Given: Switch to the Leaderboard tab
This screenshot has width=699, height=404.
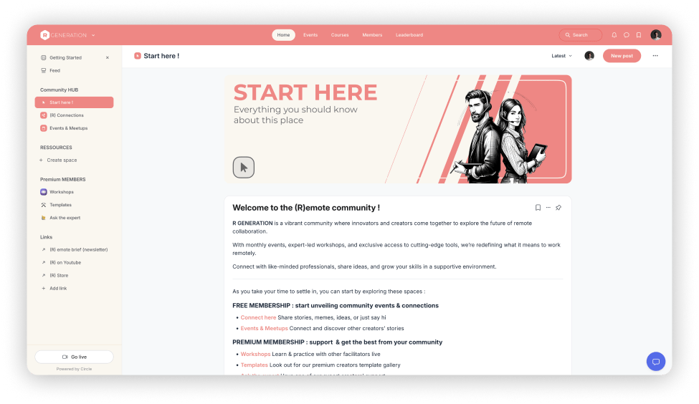Looking at the screenshot, I should point(409,35).
